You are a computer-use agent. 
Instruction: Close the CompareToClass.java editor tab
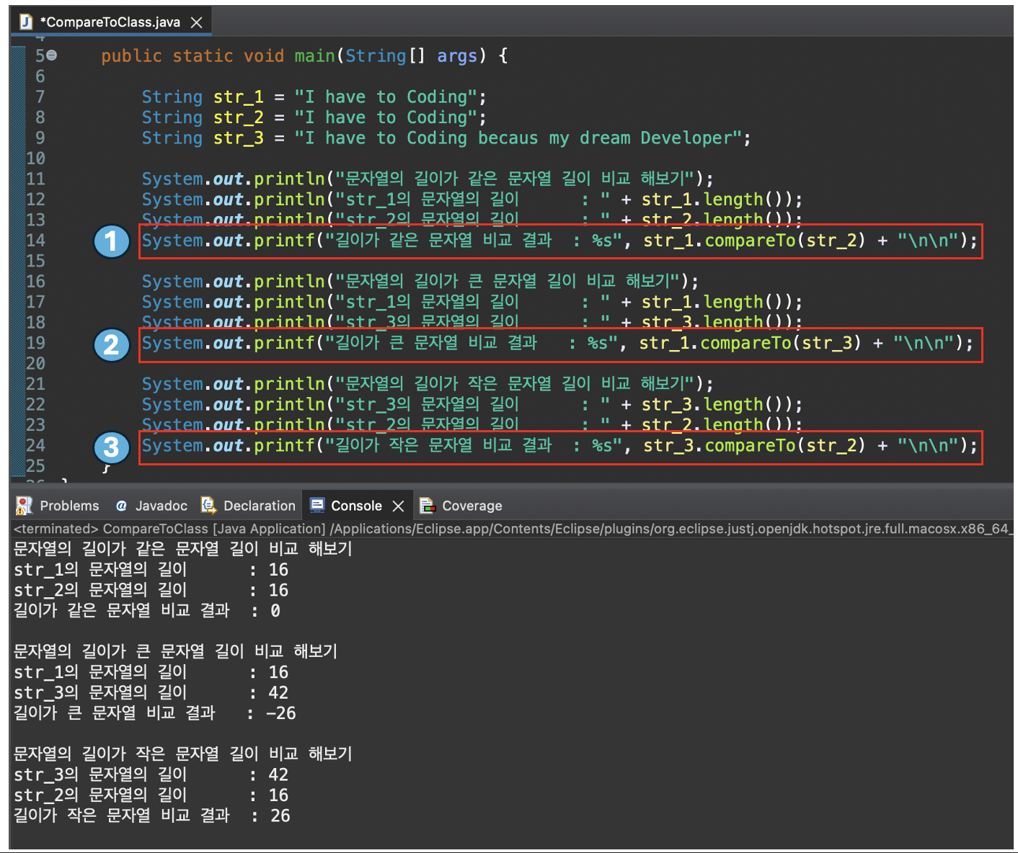[x=196, y=22]
